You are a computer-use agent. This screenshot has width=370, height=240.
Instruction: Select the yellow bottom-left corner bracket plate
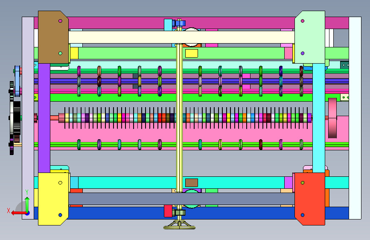53,199
